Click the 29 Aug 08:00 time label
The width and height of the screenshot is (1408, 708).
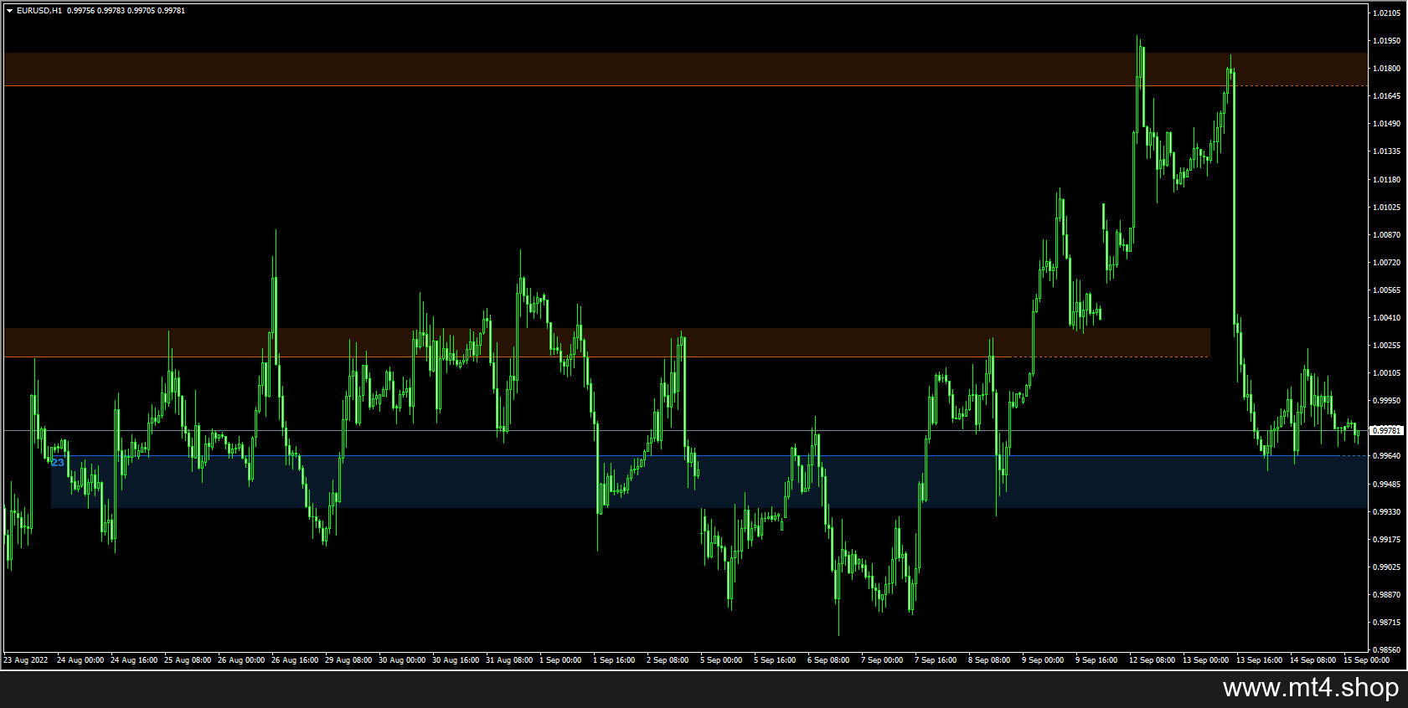point(348,660)
